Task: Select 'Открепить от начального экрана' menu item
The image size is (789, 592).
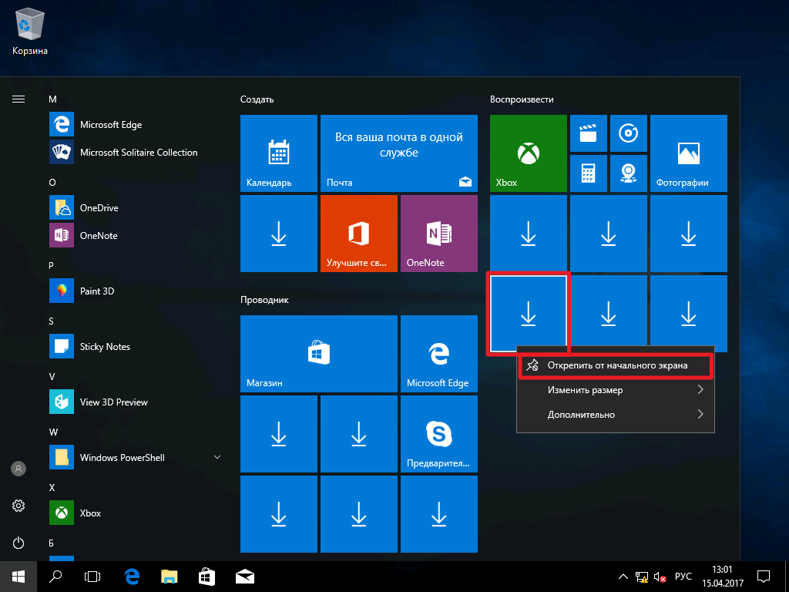Action: (x=616, y=365)
